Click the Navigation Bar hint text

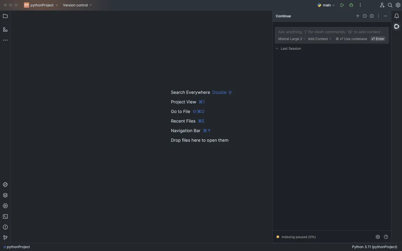[x=186, y=131]
